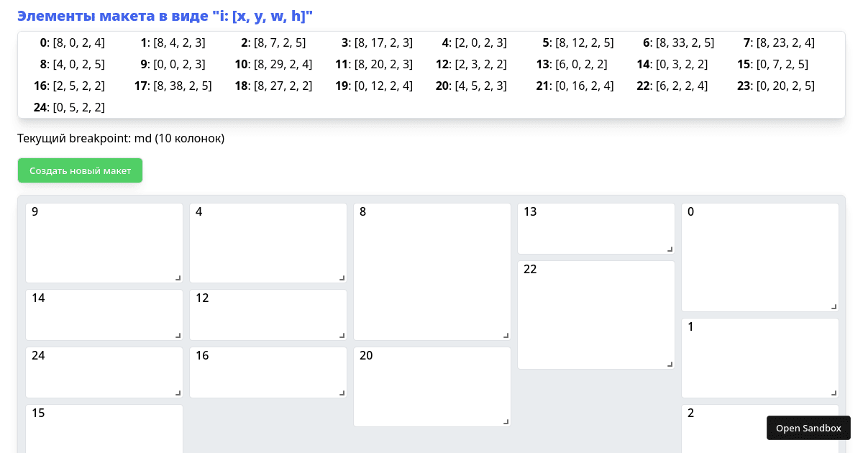863x453 pixels.
Task: Click resize handle of grid item 14
Action: tap(178, 335)
